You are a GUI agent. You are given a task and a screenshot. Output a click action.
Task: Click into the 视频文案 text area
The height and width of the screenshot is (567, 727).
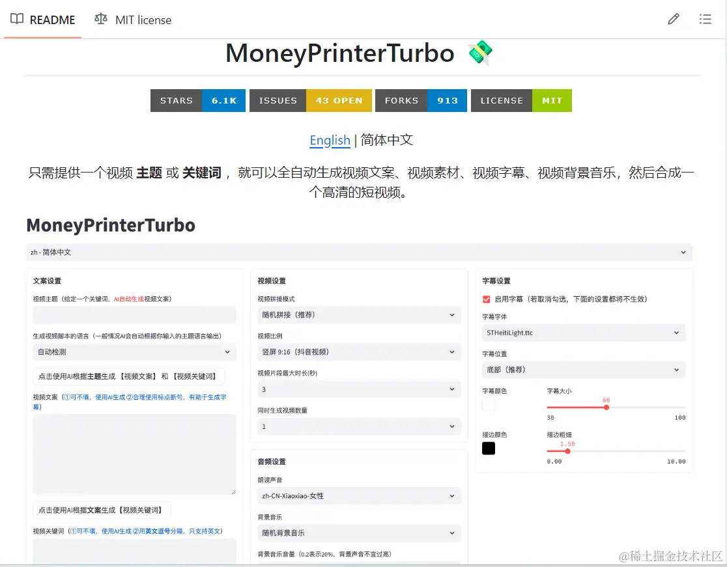134,454
